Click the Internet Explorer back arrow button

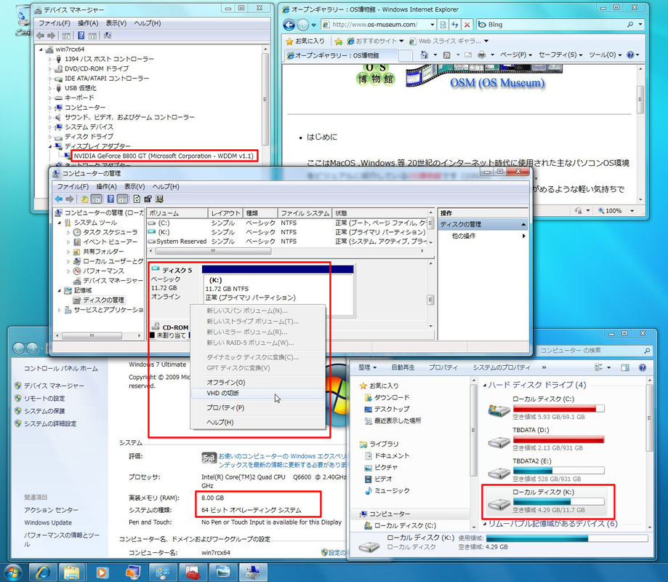pyautogui.click(x=290, y=24)
